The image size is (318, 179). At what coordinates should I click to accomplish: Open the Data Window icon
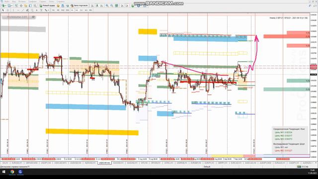[x=21, y=5]
